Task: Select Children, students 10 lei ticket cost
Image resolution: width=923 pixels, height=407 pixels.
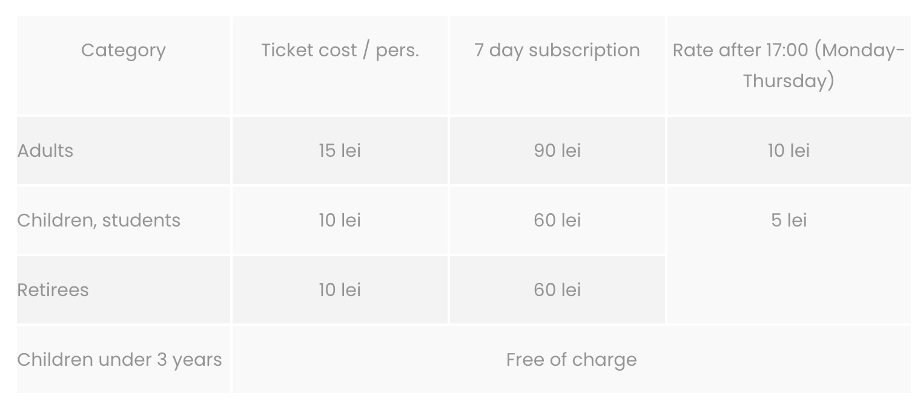Action: (340, 220)
